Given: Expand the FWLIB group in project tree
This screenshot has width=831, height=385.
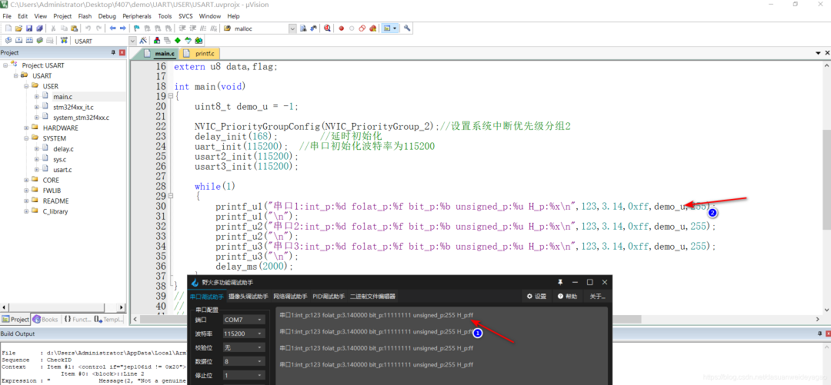Looking at the screenshot, I should (x=26, y=190).
